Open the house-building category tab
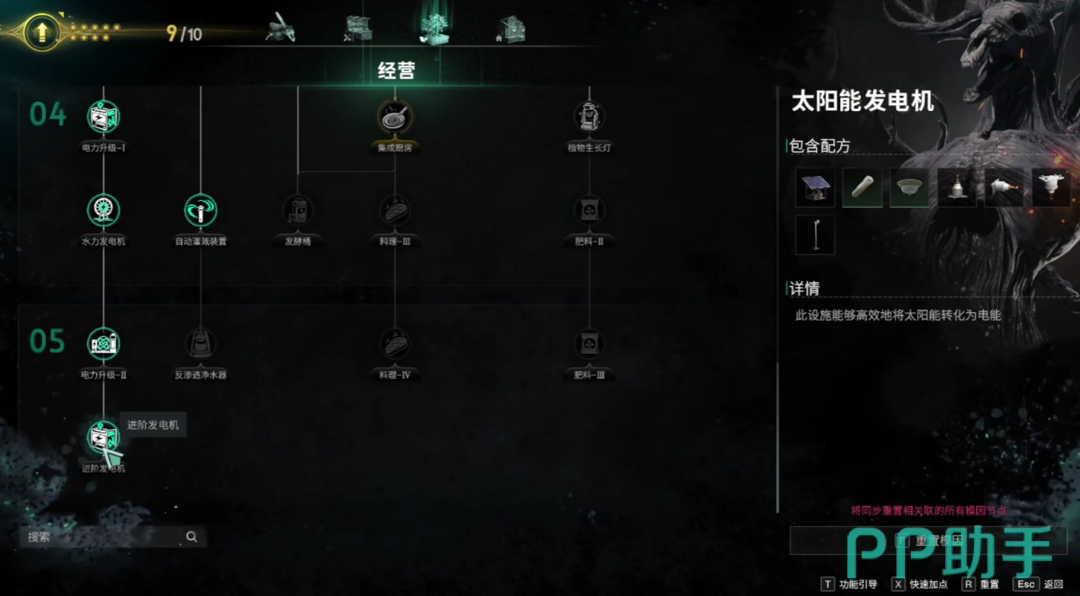This screenshot has height=596, width=1080. point(511,30)
